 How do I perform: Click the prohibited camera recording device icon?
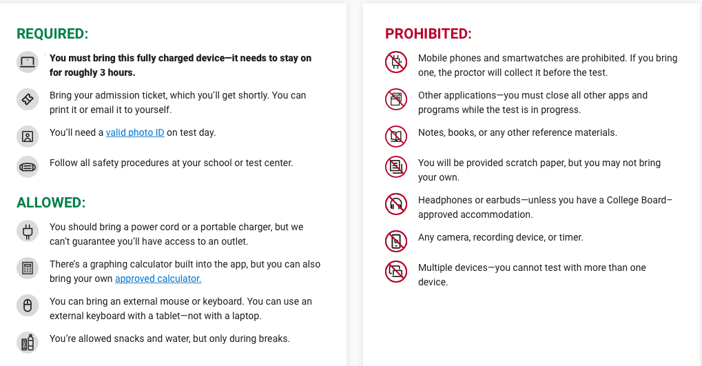coord(395,241)
